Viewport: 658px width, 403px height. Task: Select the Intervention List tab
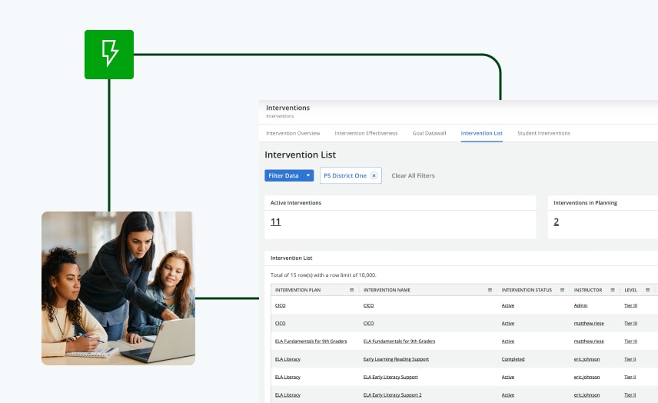[481, 133]
